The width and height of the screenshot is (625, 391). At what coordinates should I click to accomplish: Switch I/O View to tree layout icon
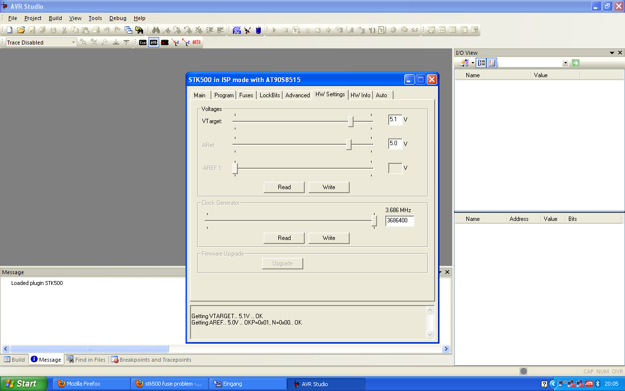pyautogui.click(x=481, y=63)
